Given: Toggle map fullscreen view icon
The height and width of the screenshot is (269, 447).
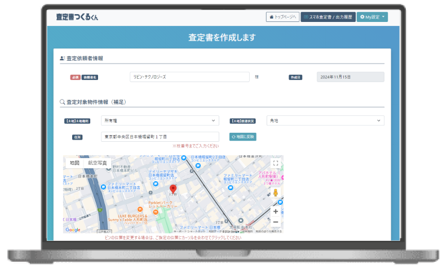Looking at the screenshot, I should pos(276,163).
